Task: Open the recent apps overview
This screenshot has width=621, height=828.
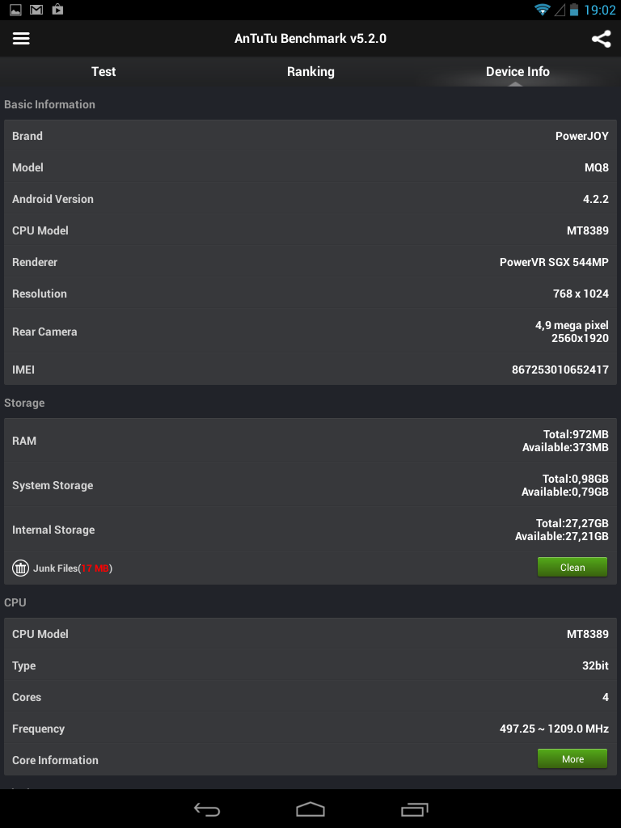Action: 414,809
